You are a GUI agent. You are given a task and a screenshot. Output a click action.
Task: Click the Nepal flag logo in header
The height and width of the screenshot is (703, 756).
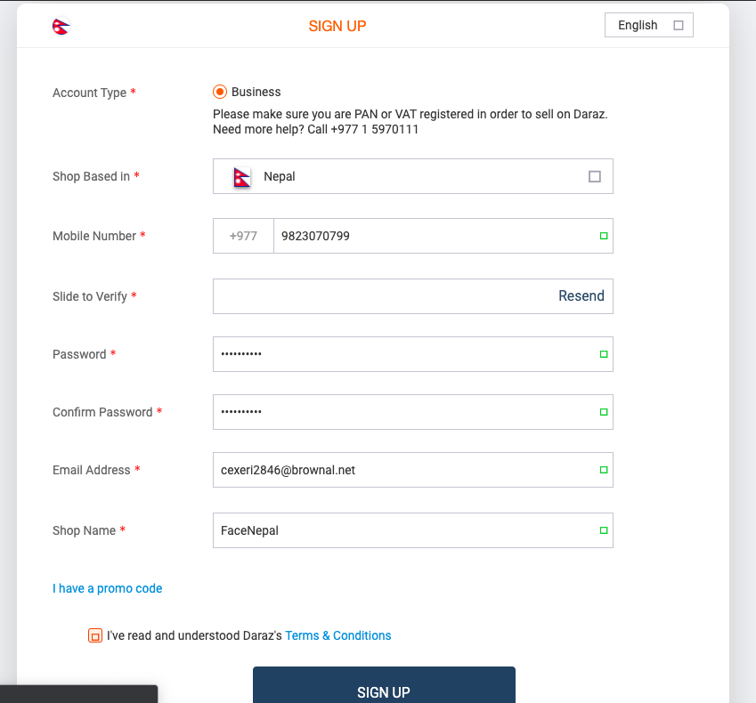click(61, 26)
